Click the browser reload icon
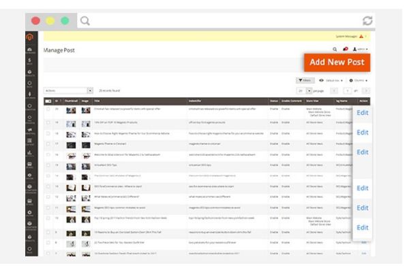 [x=387, y=21]
